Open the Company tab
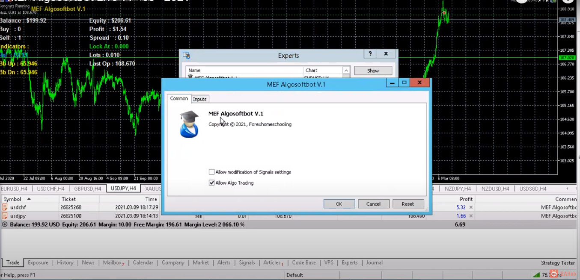Viewport: 580px width, 280px height. pos(173,262)
